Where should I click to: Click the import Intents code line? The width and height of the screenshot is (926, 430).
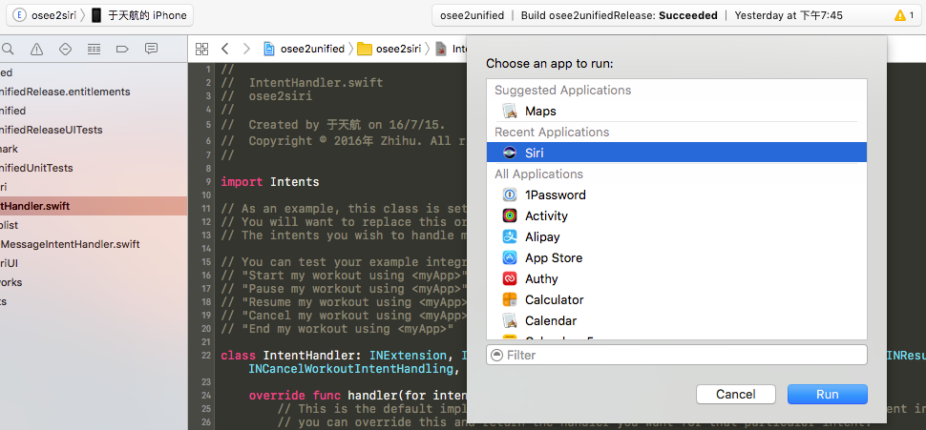(270, 182)
